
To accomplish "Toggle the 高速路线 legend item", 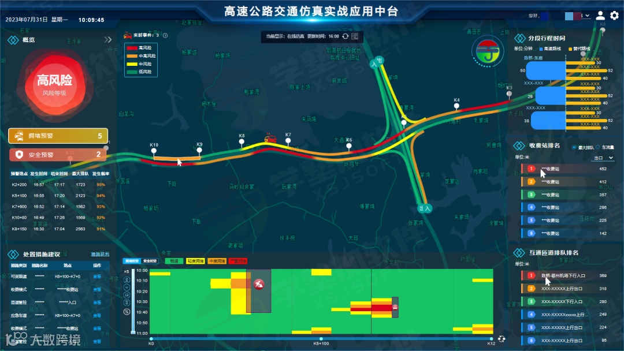I will (x=551, y=49).
